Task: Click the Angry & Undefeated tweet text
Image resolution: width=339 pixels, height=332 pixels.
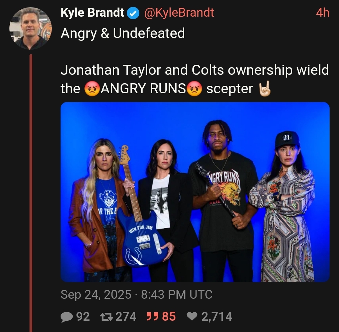Action: point(123,33)
